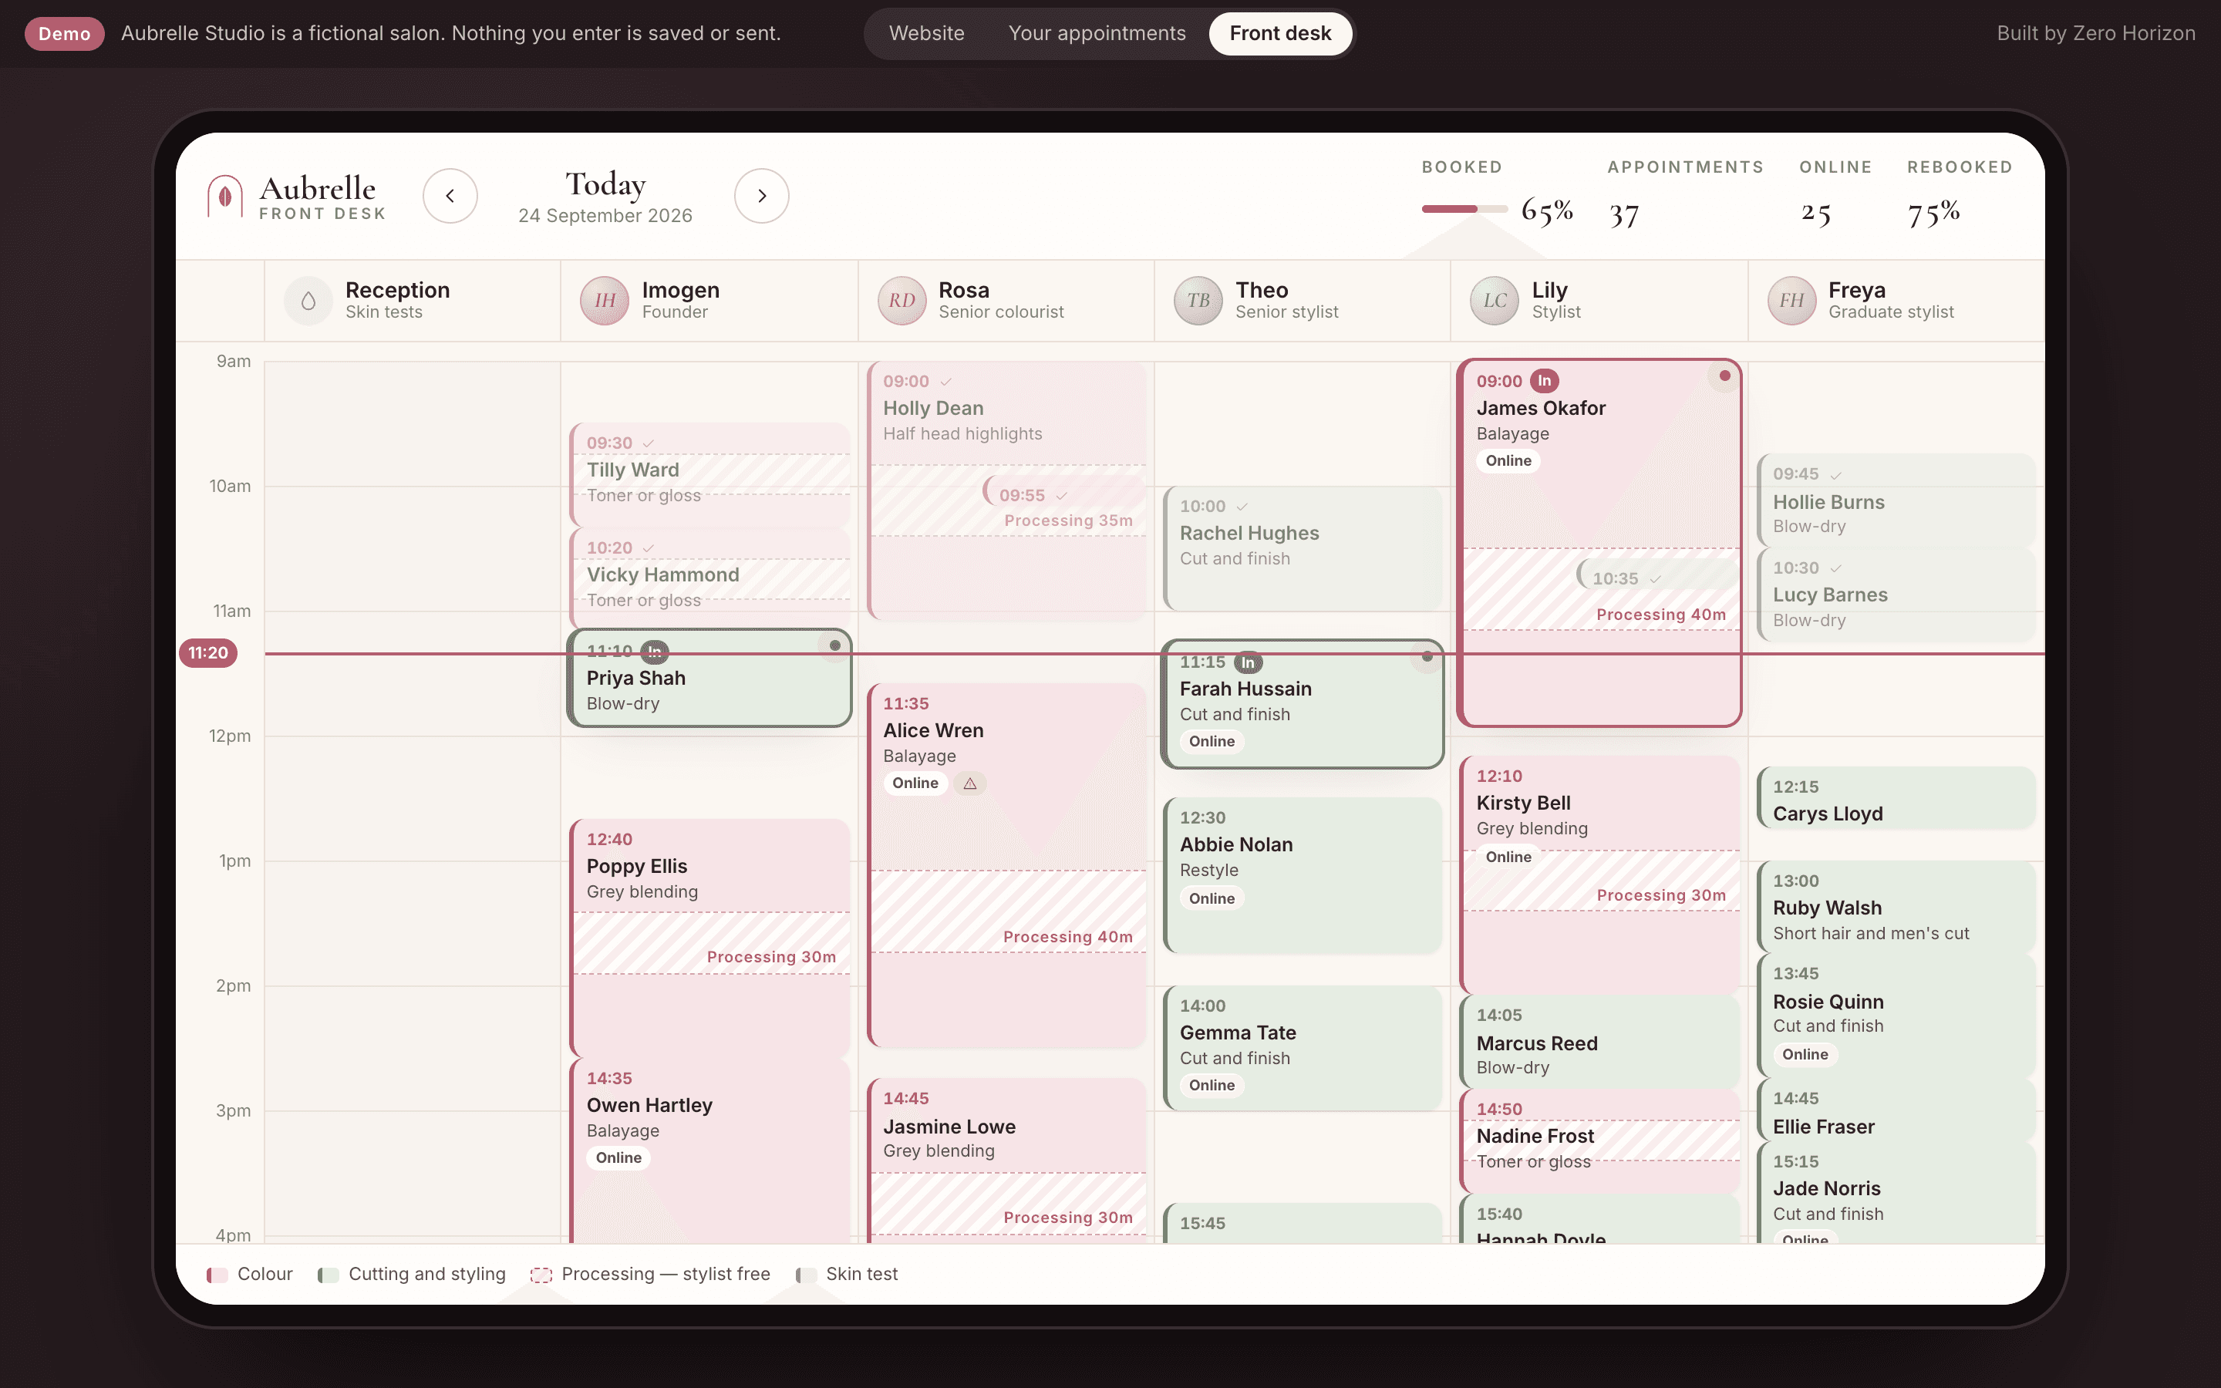Click the Appointments count 37

coord(1624,215)
